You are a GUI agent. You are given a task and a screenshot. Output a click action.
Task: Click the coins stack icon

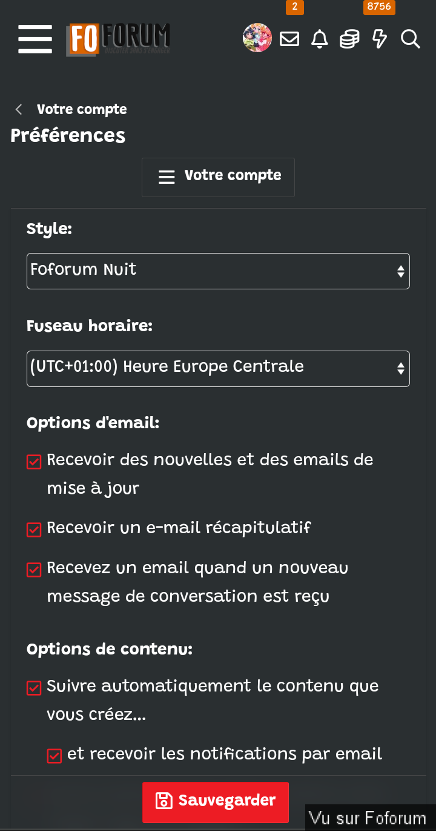point(349,39)
